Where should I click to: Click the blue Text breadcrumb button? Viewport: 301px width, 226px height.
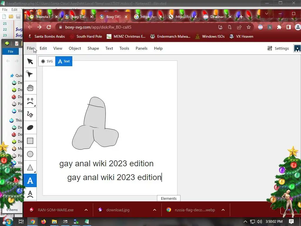(64, 61)
